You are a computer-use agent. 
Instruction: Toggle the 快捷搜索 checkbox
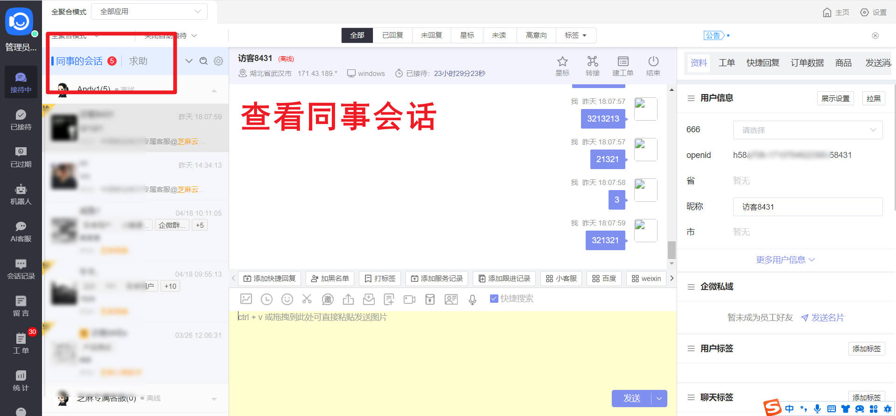click(494, 299)
